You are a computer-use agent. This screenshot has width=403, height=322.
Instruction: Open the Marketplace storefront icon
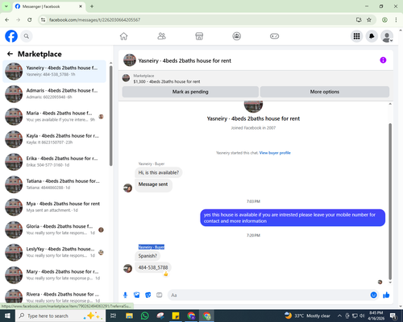(199, 36)
